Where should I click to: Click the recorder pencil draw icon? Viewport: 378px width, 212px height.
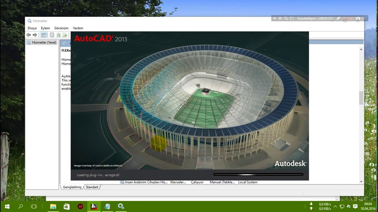click(338, 19)
